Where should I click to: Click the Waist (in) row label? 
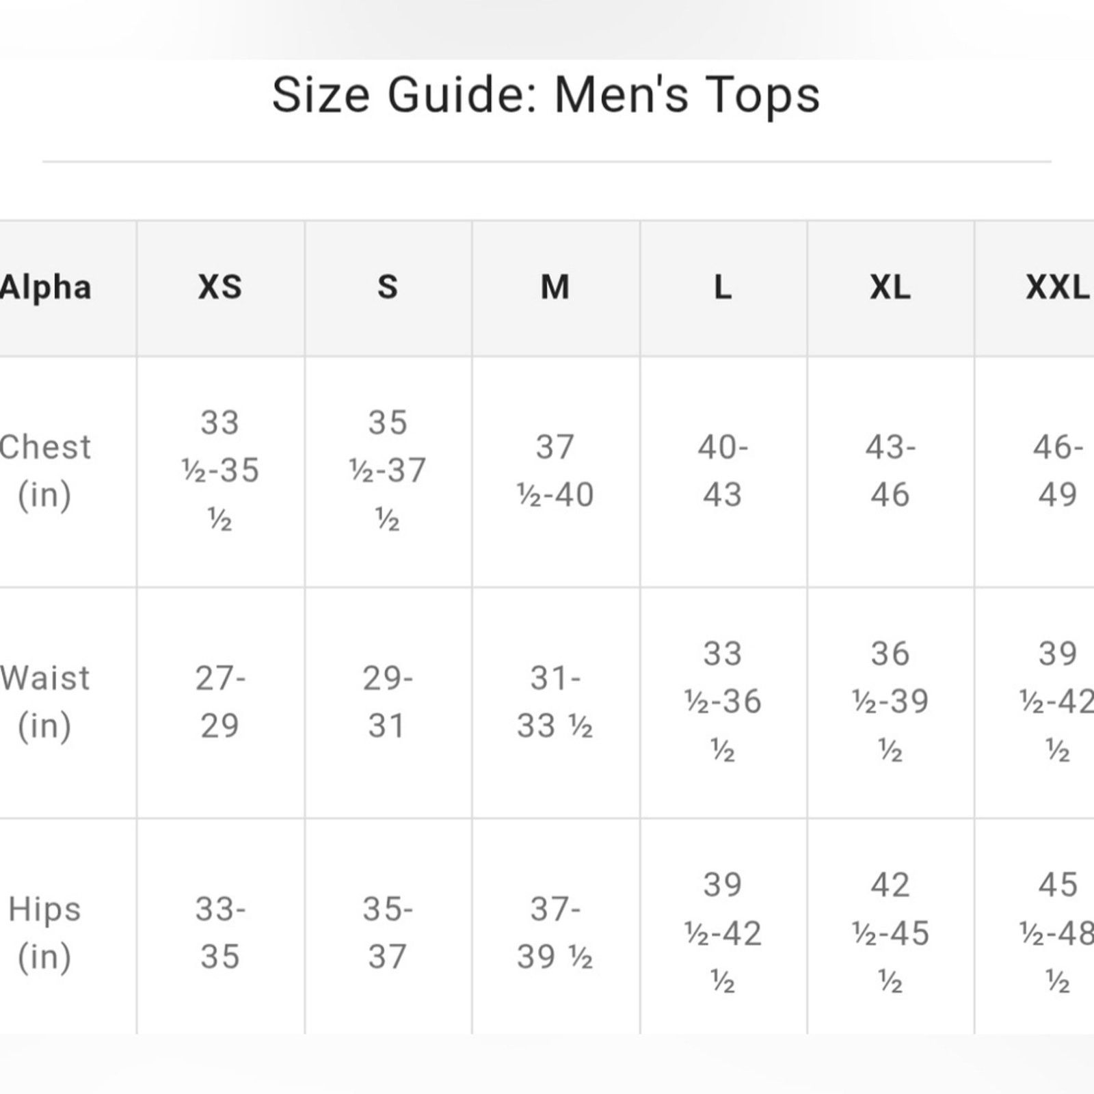pyautogui.click(x=45, y=702)
